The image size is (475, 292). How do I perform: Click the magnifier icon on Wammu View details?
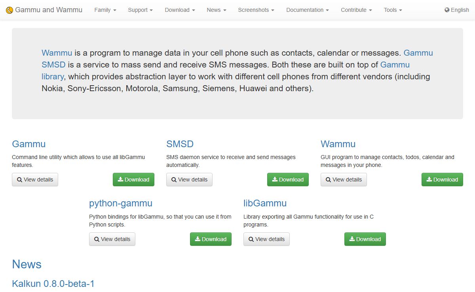pos(328,180)
